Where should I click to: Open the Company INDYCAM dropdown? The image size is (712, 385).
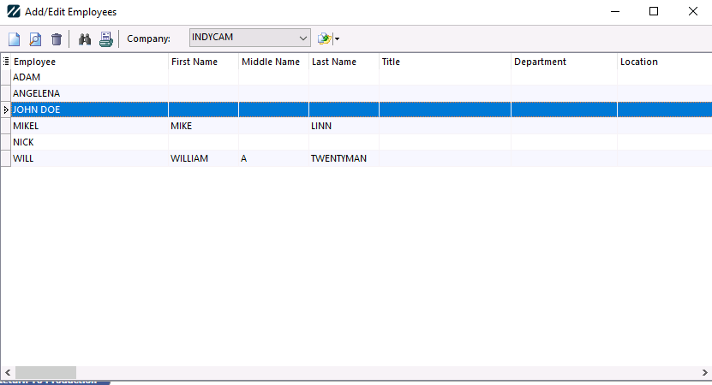pyautogui.click(x=249, y=38)
